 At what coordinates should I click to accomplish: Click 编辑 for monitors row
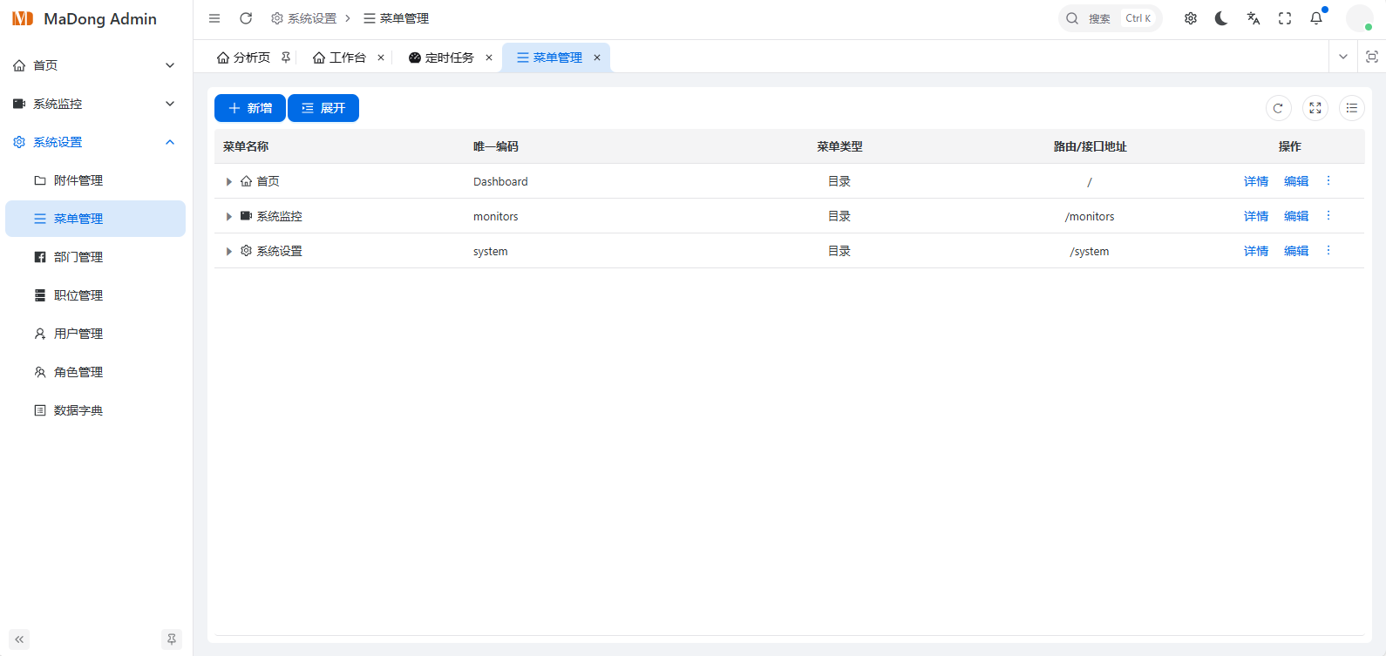pyautogui.click(x=1296, y=216)
